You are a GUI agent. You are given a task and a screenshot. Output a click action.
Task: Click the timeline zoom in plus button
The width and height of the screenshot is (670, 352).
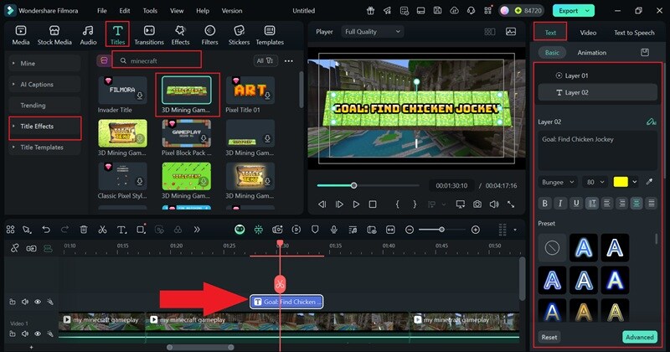click(x=475, y=230)
